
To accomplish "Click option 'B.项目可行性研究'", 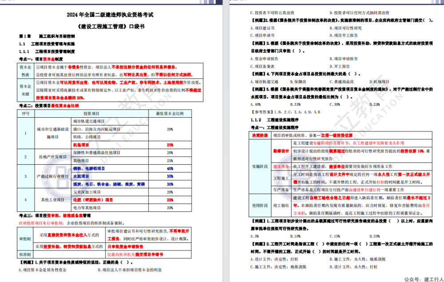I will click(x=345, y=28).
